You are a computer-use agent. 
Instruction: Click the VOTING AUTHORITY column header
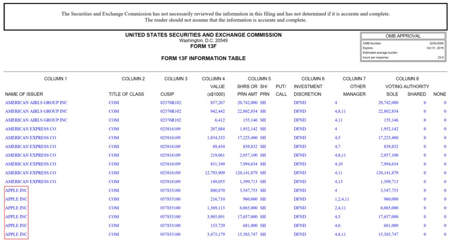407,87
